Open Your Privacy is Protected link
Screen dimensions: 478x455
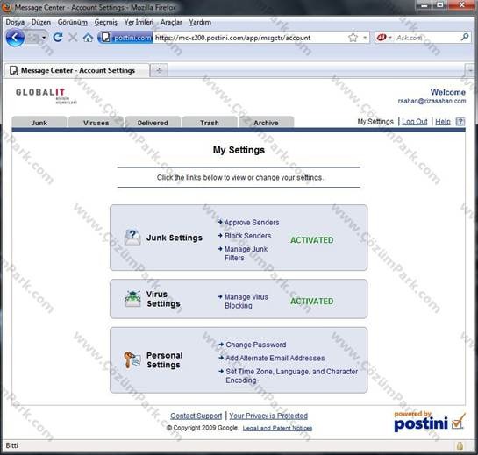268,416
